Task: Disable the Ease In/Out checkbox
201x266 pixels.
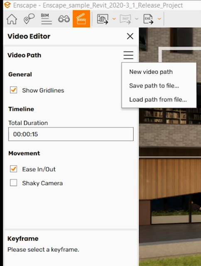Action: [x=13, y=169]
